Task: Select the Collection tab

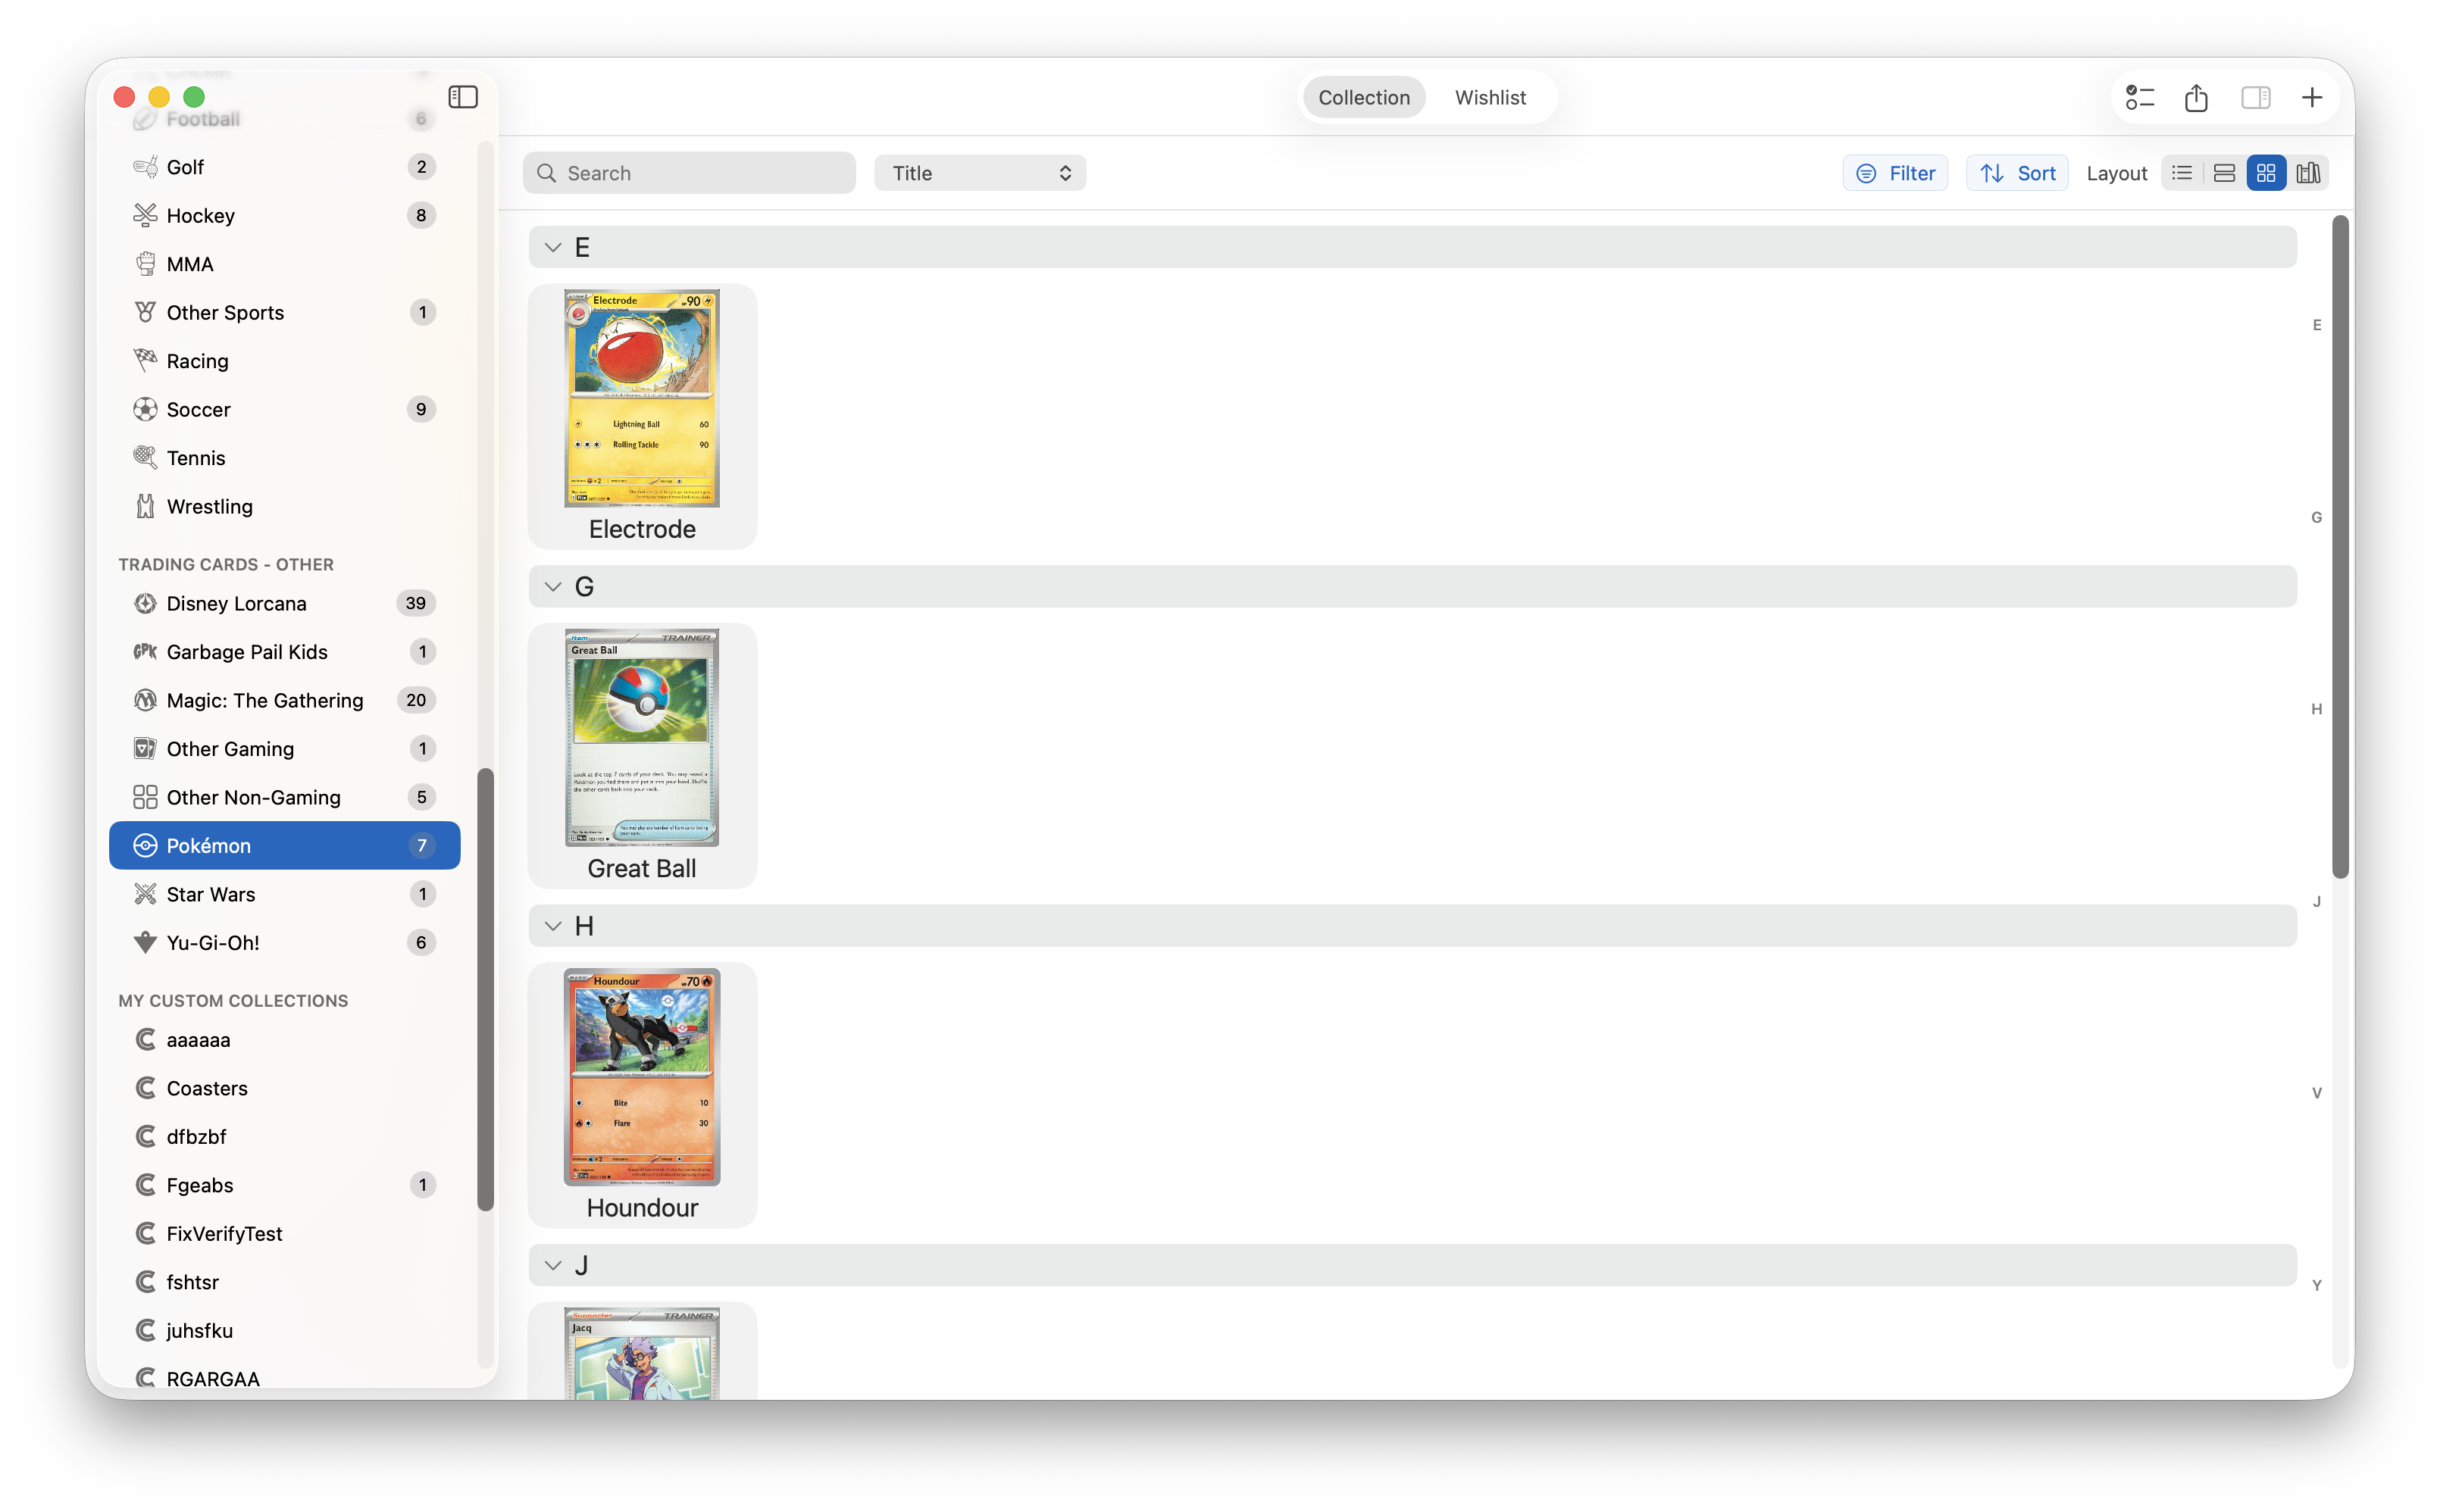Action: (1363, 97)
